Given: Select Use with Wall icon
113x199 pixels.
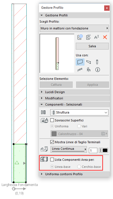Looking at the screenshot, I should [x=80, y=62].
